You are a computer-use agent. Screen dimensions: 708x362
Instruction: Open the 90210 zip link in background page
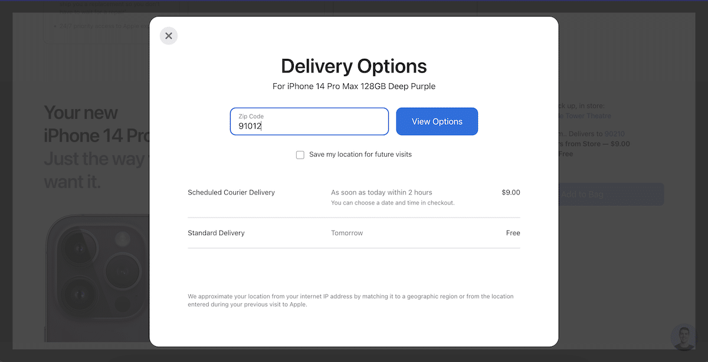coord(614,134)
